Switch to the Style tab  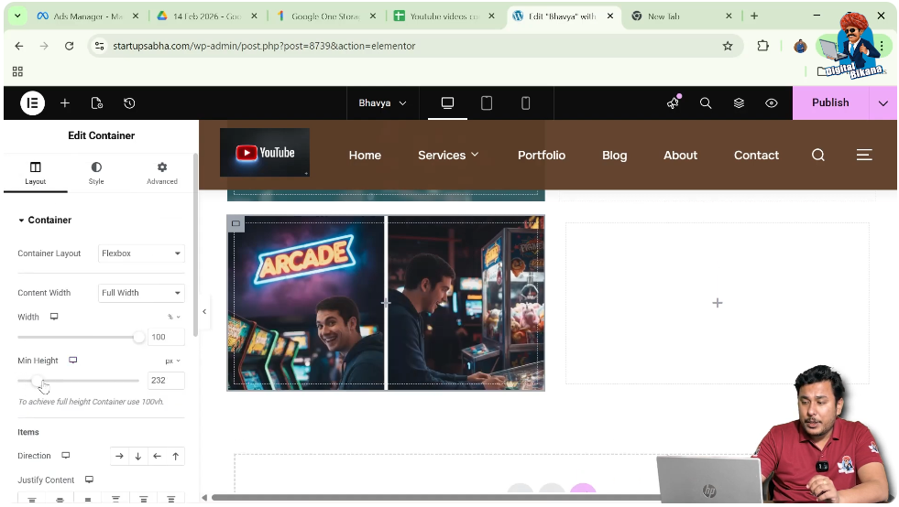coord(96,173)
